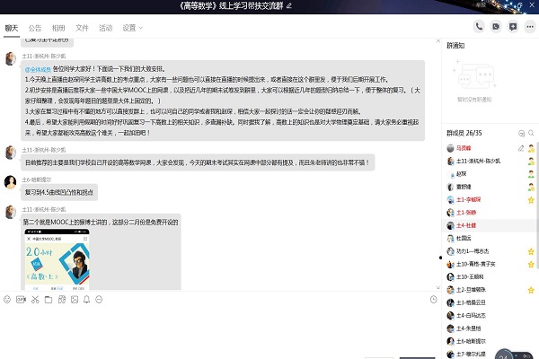The image size is (539, 359).
Task: Search group members with magnifier icon
Action: (x=531, y=135)
